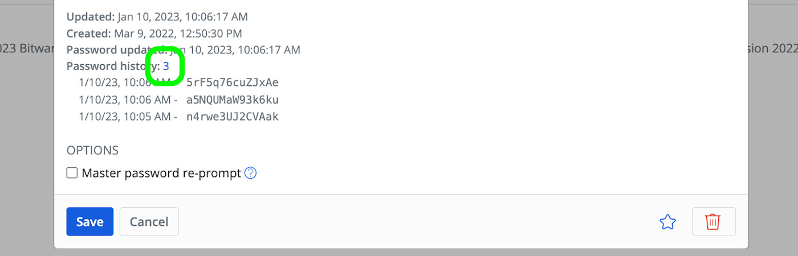Click the 10:05 AM history entry timestamp

pyautogui.click(x=124, y=117)
